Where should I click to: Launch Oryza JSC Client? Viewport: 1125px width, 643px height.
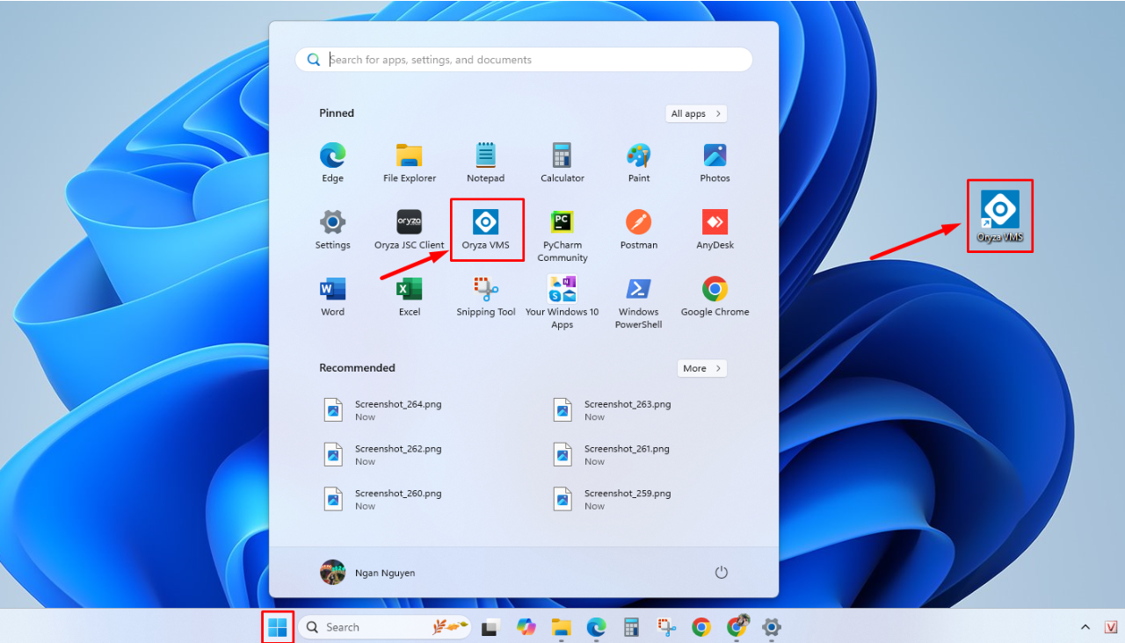point(410,229)
